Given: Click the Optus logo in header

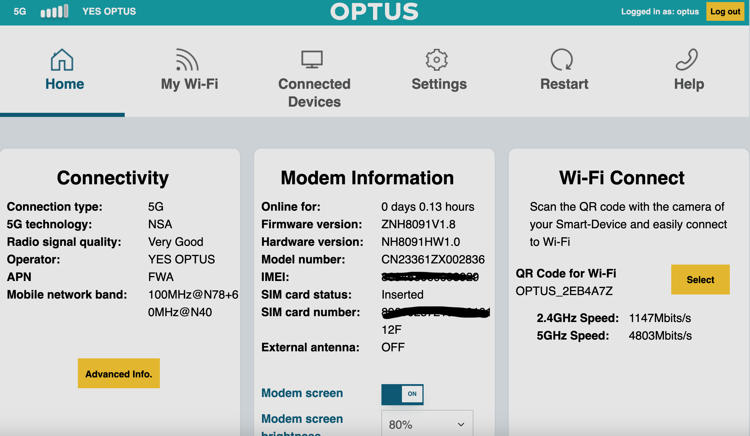Looking at the screenshot, I should click(x=374, y=12).
